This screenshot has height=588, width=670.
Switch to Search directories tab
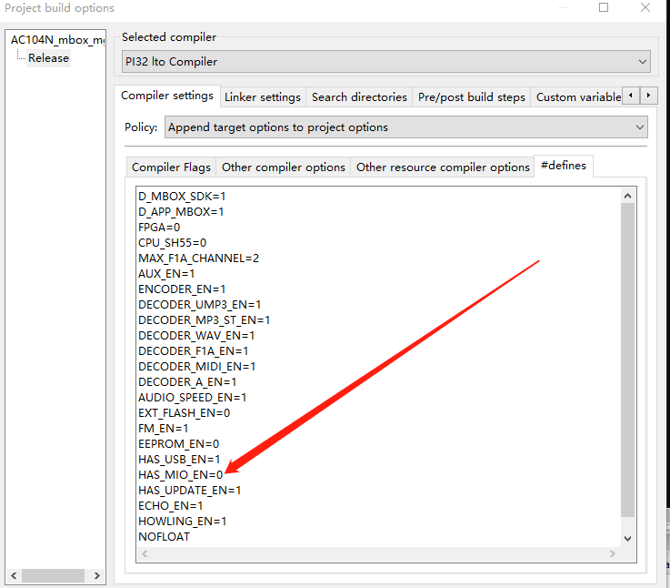tap(359, 97)
